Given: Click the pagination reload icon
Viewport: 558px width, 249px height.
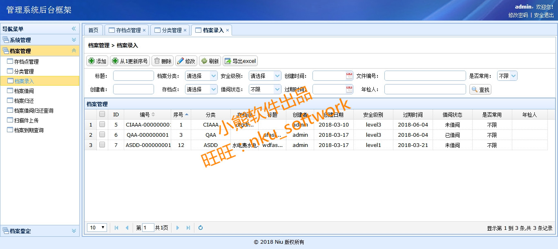Looking at the screenshot, I should click(201, 228).
